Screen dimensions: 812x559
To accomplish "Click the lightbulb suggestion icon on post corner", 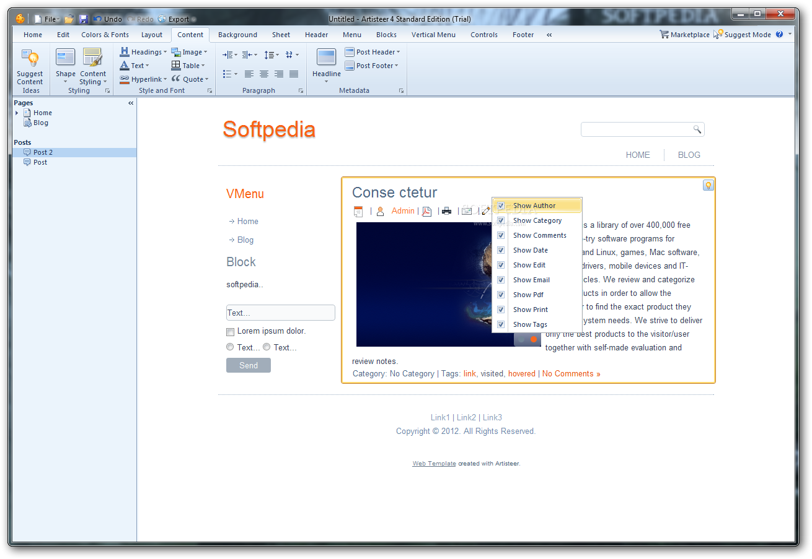I will [708, 185].
